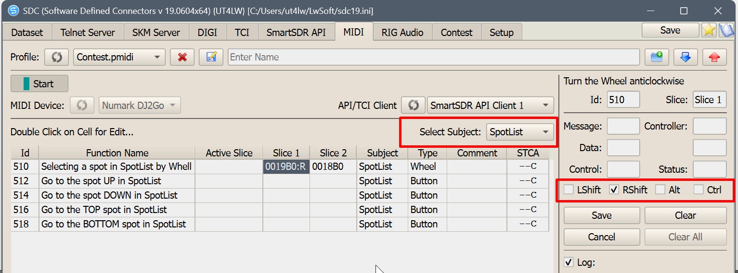Open the Telnet Server tab
Image resolution: width=738 pixels, height=273 pixels.
click(x=88, y=33)
